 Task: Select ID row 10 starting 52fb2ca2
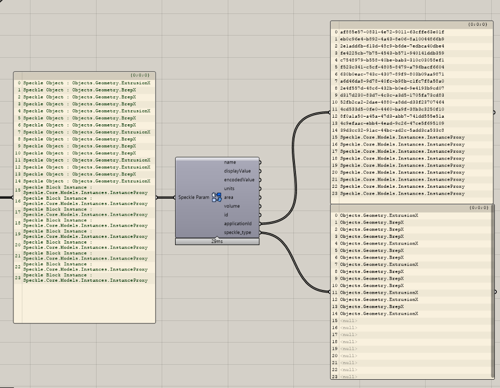[392, 102]
